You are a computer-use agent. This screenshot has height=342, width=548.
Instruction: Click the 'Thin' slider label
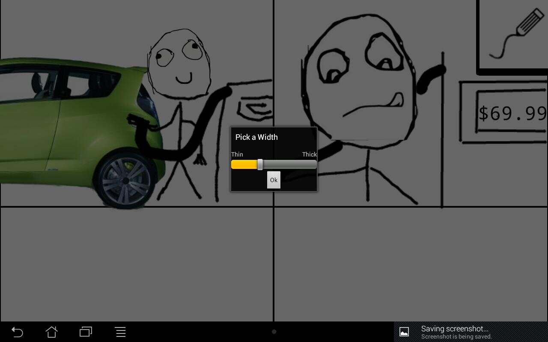click(237, 154)
